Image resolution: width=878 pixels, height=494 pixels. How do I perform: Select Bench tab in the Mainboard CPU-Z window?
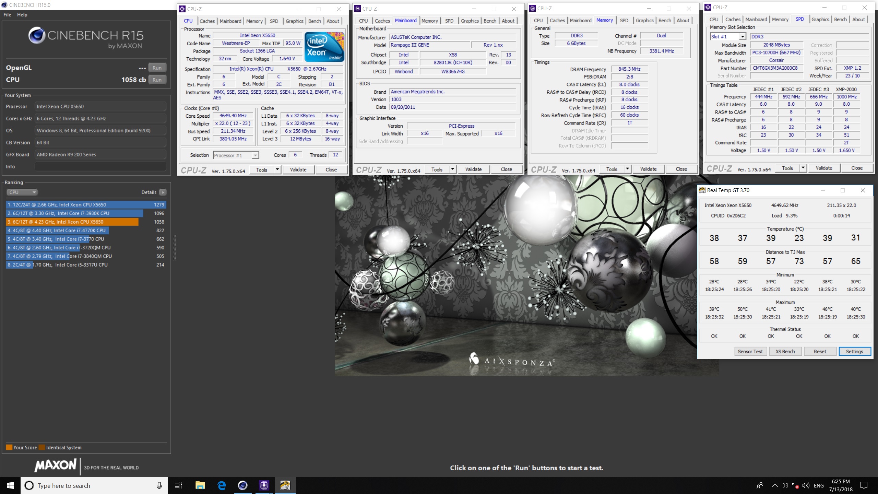click(x=490, y=21)
